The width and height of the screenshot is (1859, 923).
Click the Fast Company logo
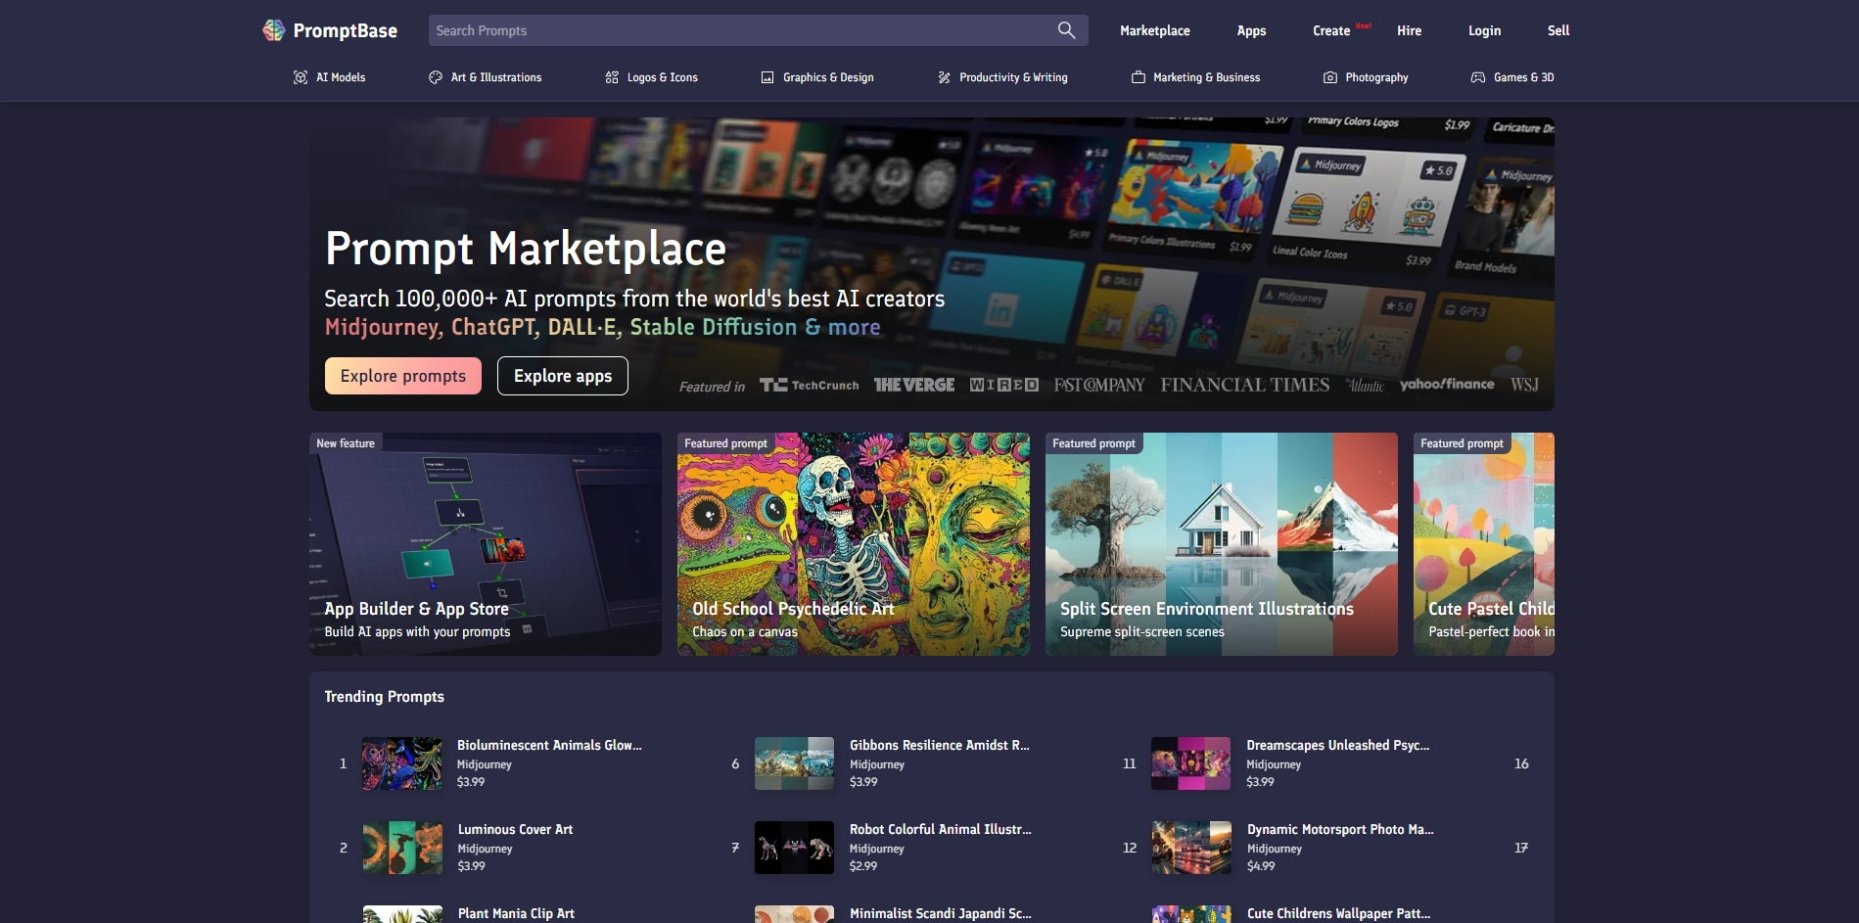click(1099, 386)
